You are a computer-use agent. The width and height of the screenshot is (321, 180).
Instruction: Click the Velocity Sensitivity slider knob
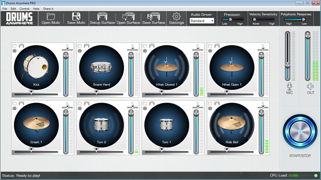tap(255, 19)
